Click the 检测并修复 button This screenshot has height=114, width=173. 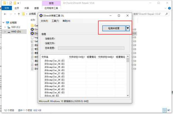click(114, 28)
